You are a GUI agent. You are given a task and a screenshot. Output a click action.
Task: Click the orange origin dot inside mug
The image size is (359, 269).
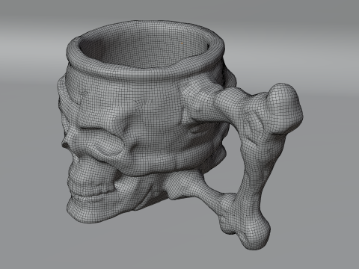tap(182, 43)
